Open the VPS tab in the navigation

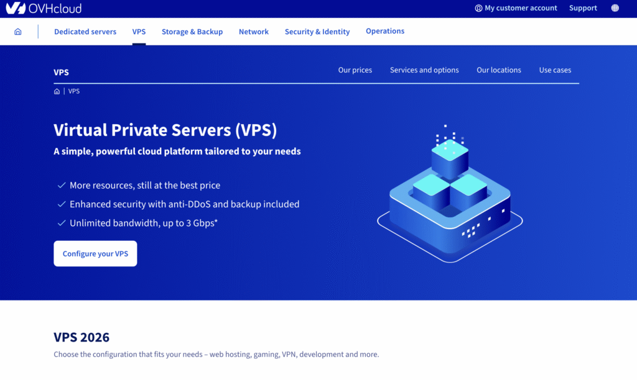139,31
